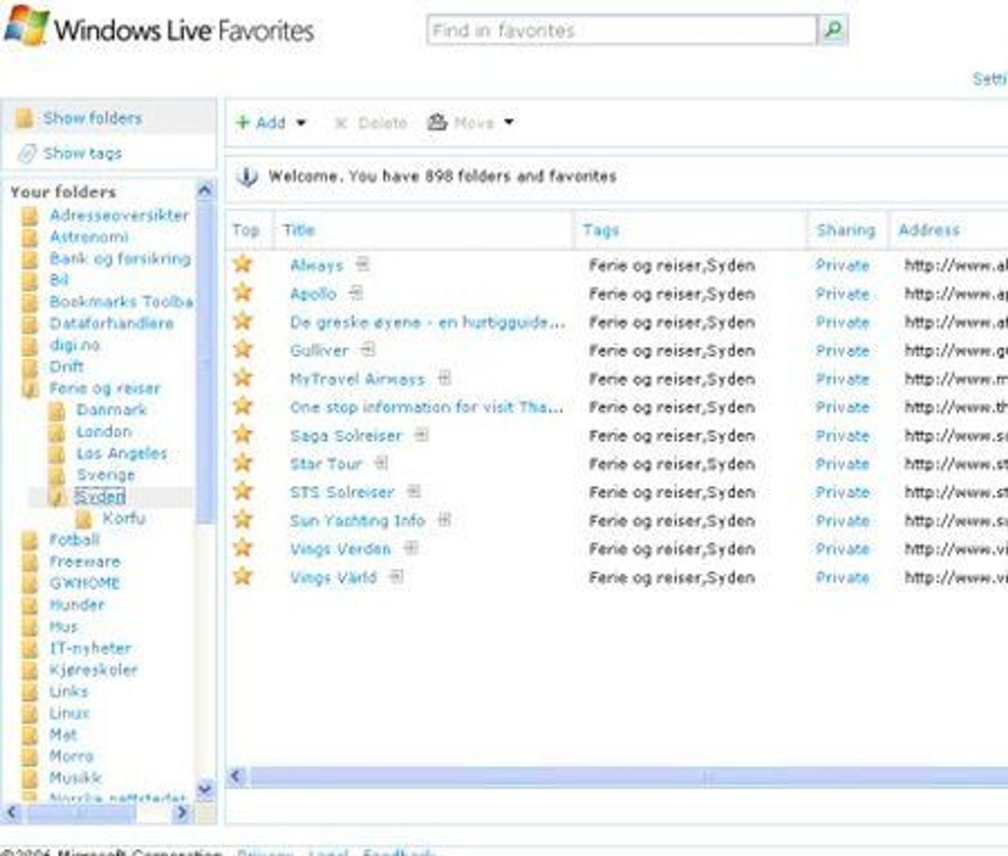This screenshot has width=1008, height=856.
Task: Open the Gulliver favorite link
Action: pyautogui.click(x=319, y=351)
